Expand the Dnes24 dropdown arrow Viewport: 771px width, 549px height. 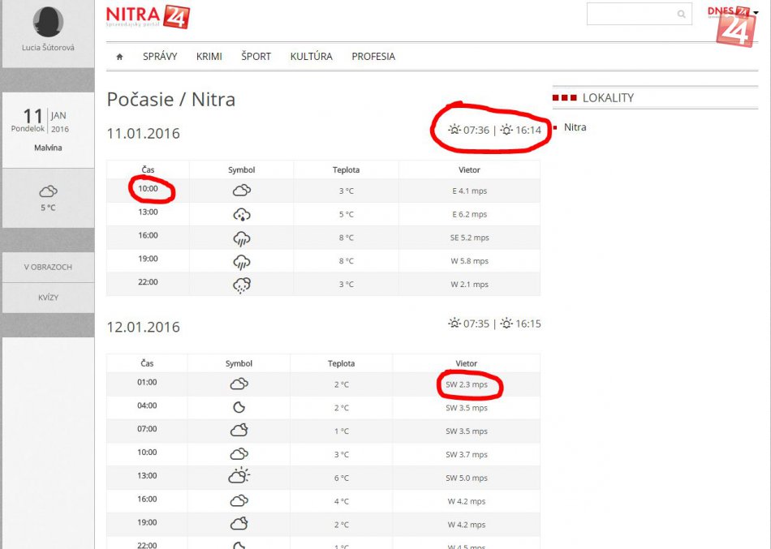tap(756, 12)
